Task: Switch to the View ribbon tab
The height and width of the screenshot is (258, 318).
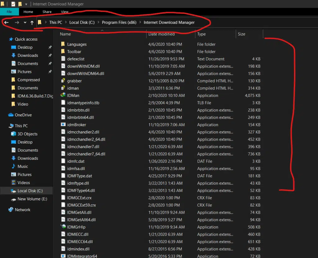Action: [65, 12]
